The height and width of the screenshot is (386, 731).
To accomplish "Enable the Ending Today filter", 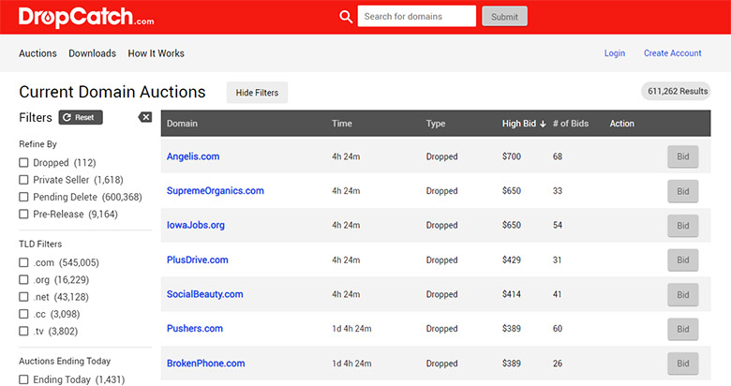I will pyautogui.click(x=23, y=379).
